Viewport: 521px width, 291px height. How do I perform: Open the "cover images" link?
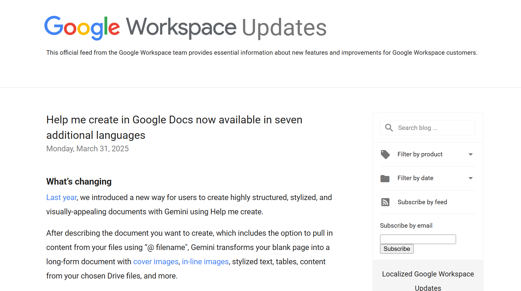pyautogui.click(x=156, y=262)
